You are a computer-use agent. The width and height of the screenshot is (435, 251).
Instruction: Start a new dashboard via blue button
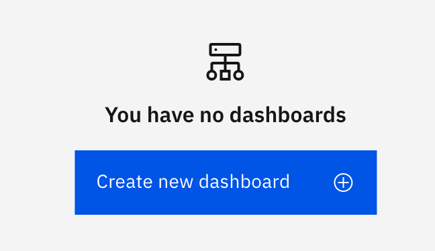click(226, 183)
